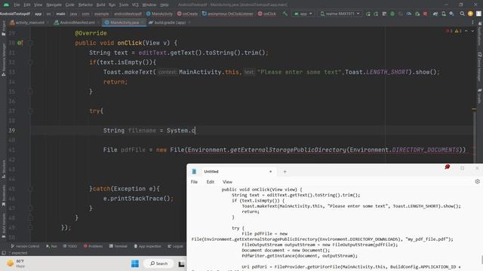Click the red Stop icon in the toolbar
Image resolution: width=483 pixels, height=271 pixels.
tap(425, 14)
